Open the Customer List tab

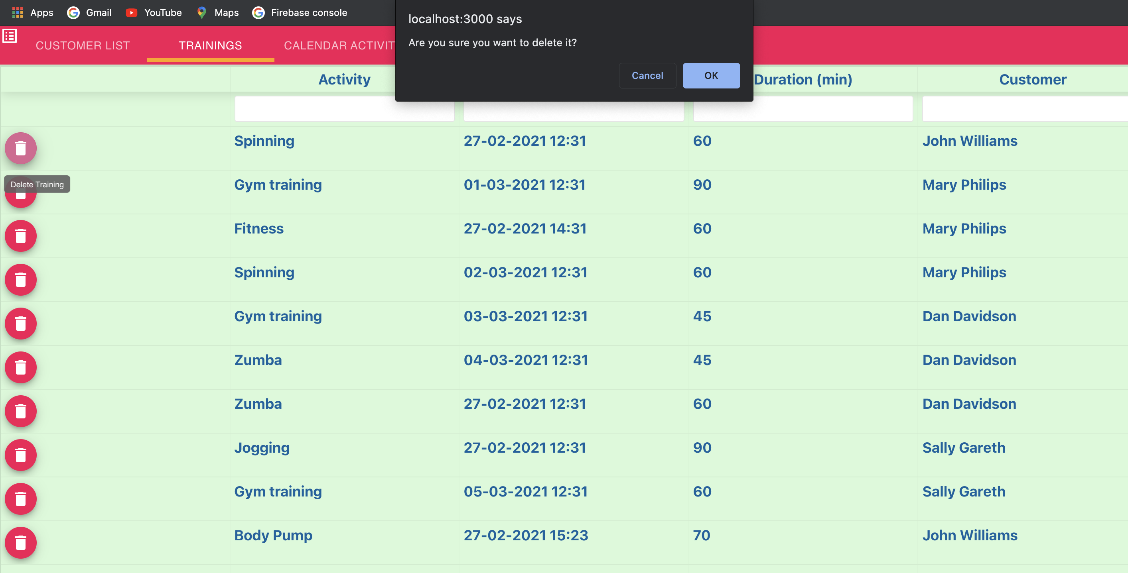click(83, 45)
